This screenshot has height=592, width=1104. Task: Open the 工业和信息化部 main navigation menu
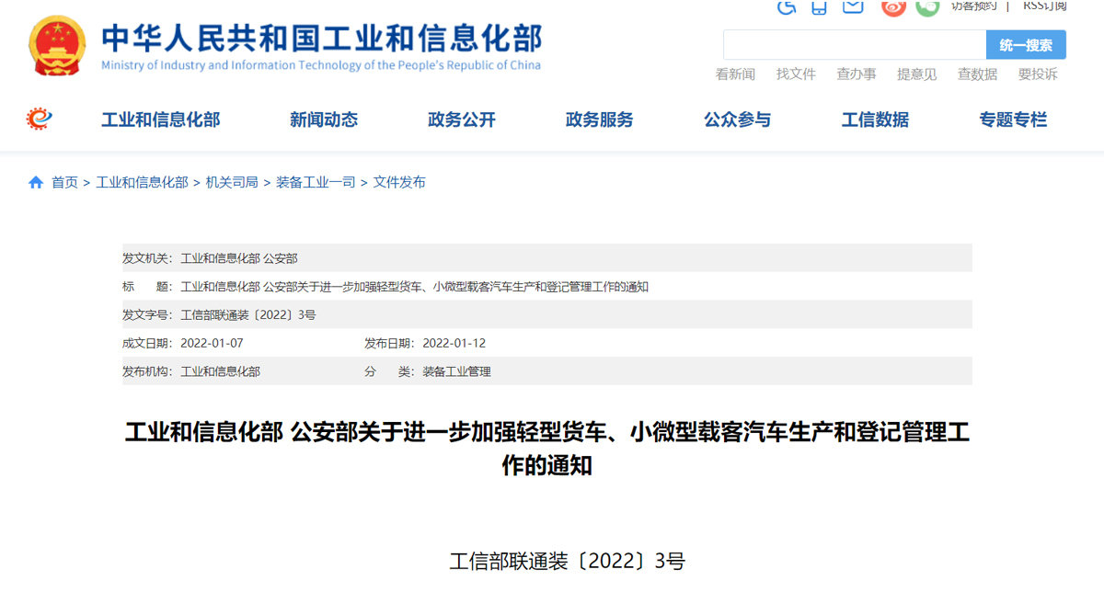point(161,120)
